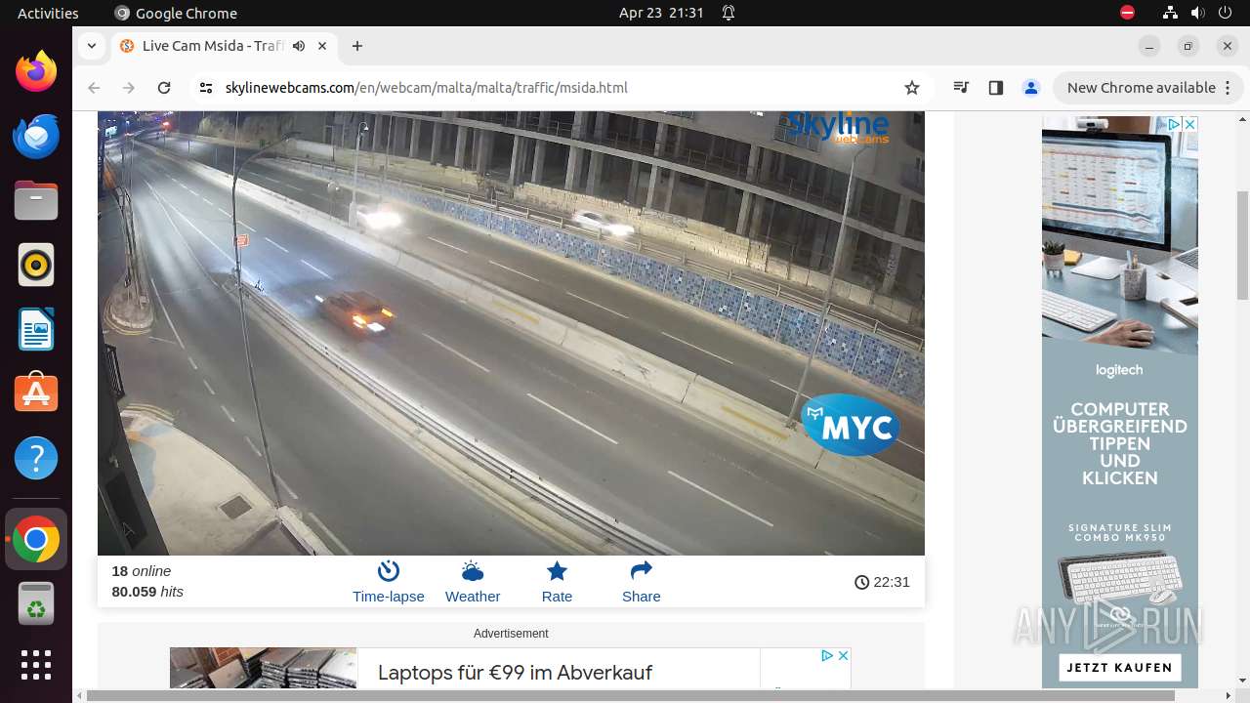Click the 80.059 hits counter
Image resolution: width=1250 pixels, height=703 pixels.
coord(147,592)
